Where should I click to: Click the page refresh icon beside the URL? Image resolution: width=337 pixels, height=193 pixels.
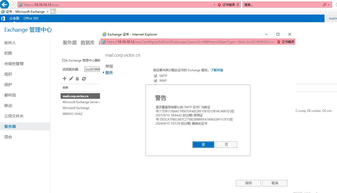point(238,4)
